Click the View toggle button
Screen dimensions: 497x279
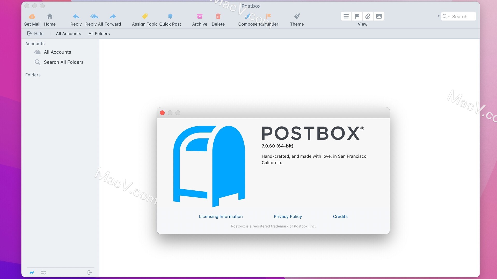pyautogui.click(x=346, y=16)
